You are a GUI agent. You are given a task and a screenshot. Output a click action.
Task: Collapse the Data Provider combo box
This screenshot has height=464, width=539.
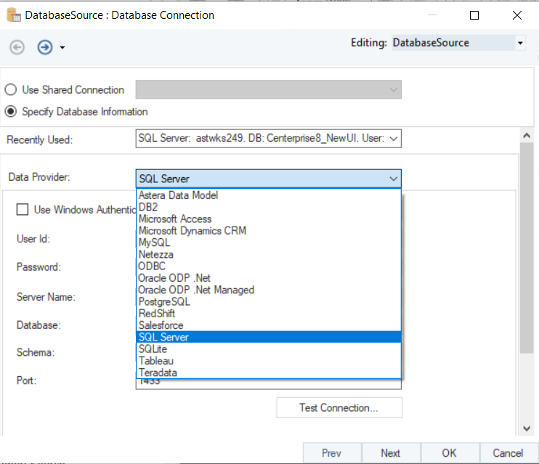393,179
